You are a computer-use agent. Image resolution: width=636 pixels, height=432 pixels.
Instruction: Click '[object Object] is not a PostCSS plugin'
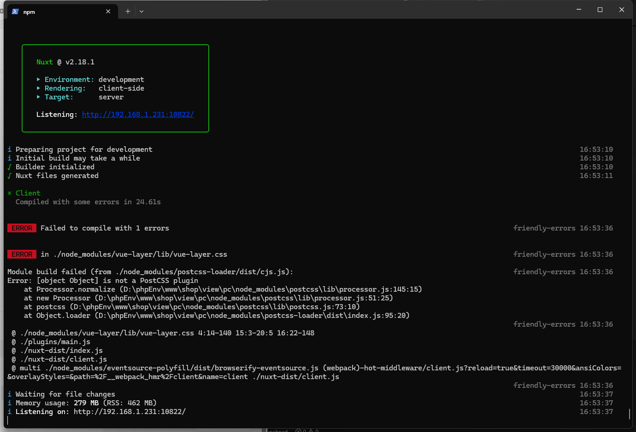tap(117, 281)
